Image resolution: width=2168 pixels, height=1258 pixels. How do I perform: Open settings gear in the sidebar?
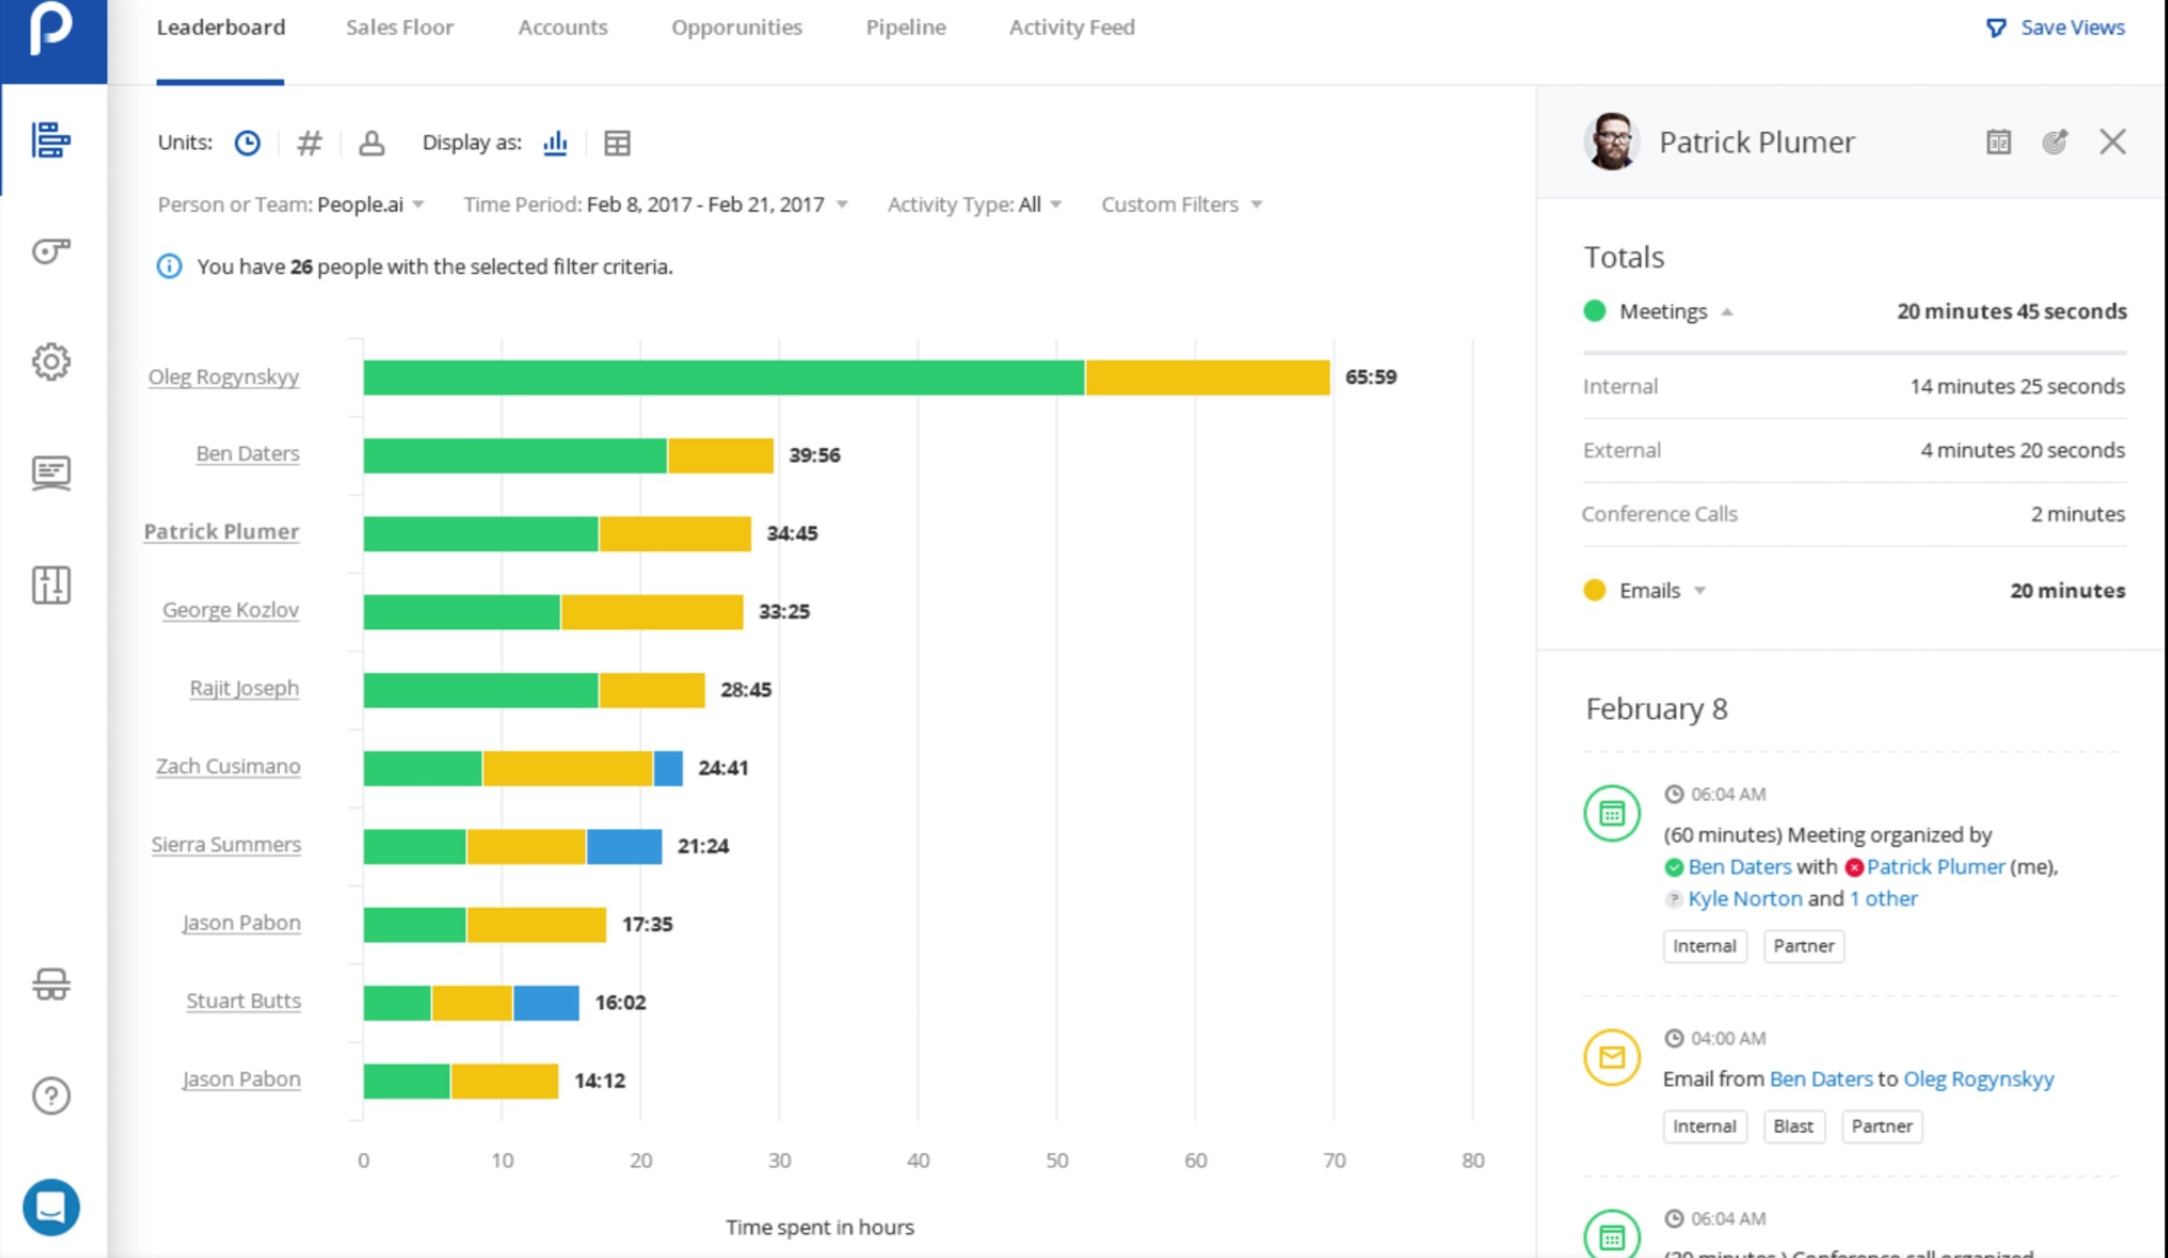pos(51,361)
